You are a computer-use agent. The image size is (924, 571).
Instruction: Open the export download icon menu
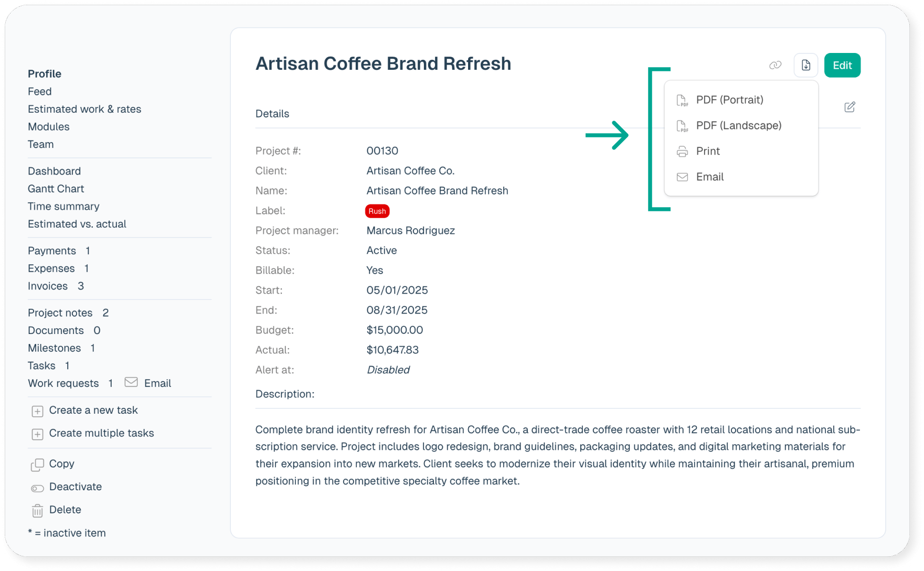pyautogui.click(x=806, y=66)
